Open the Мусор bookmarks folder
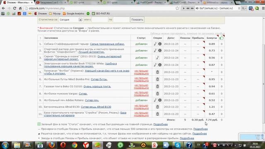 [x=55, y=14]
